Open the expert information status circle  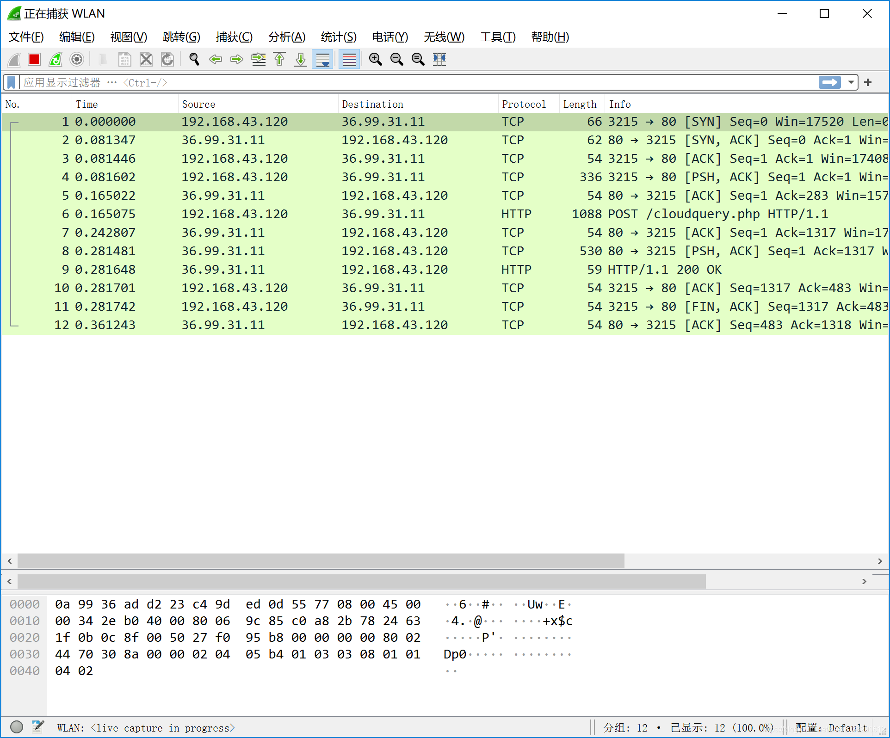click(17, 727)
